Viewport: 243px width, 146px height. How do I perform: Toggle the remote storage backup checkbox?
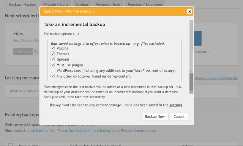pos(46,105)
